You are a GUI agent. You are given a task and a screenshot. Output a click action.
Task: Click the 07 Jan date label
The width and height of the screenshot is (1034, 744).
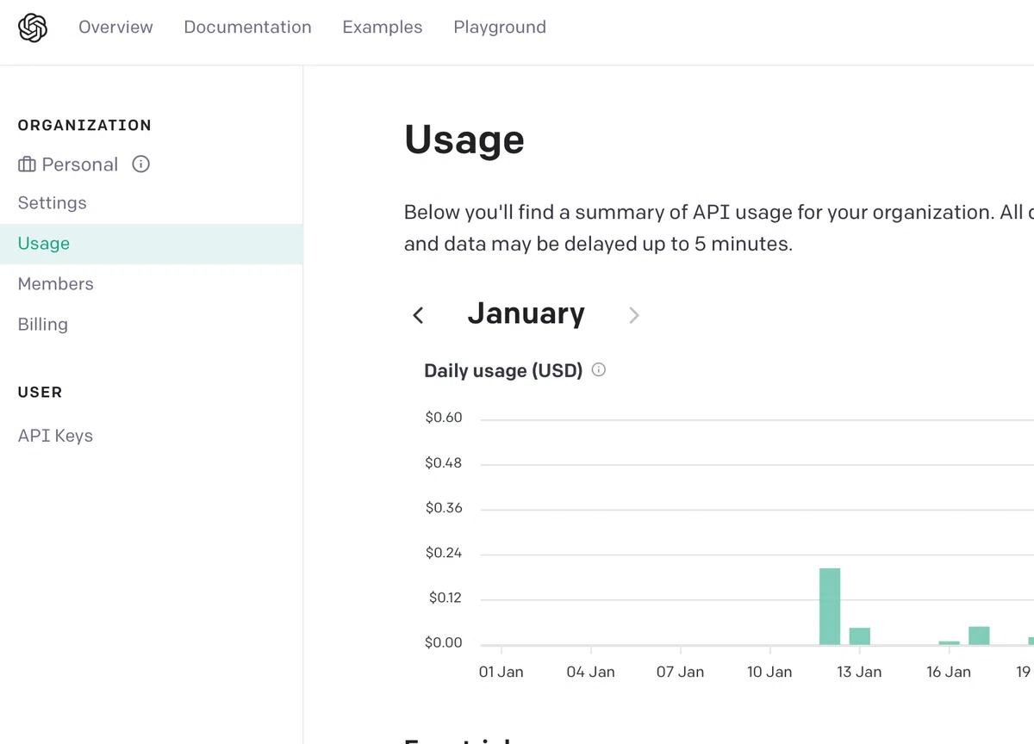(681, 673)
